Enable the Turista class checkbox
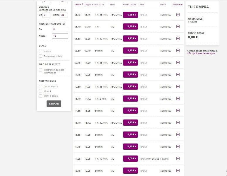The width and height of the screenshot is (227, 176). coord(41,52)
